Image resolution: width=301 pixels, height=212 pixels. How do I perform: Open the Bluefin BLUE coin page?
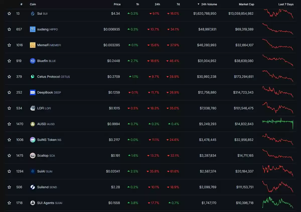point(46,61)
